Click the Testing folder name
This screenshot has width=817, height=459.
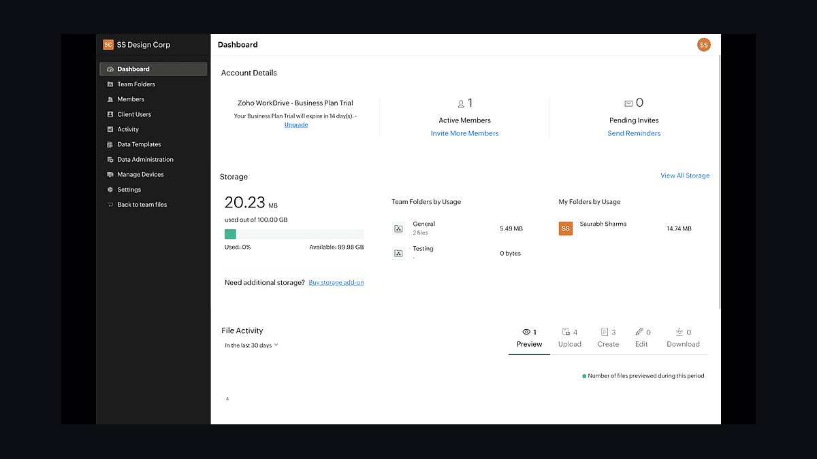423,249
